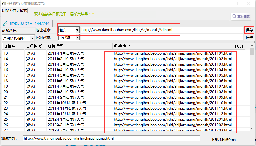The height and width of the screenshot is (146, 256).
Task: Close the test results window
Action: [249, 4]
